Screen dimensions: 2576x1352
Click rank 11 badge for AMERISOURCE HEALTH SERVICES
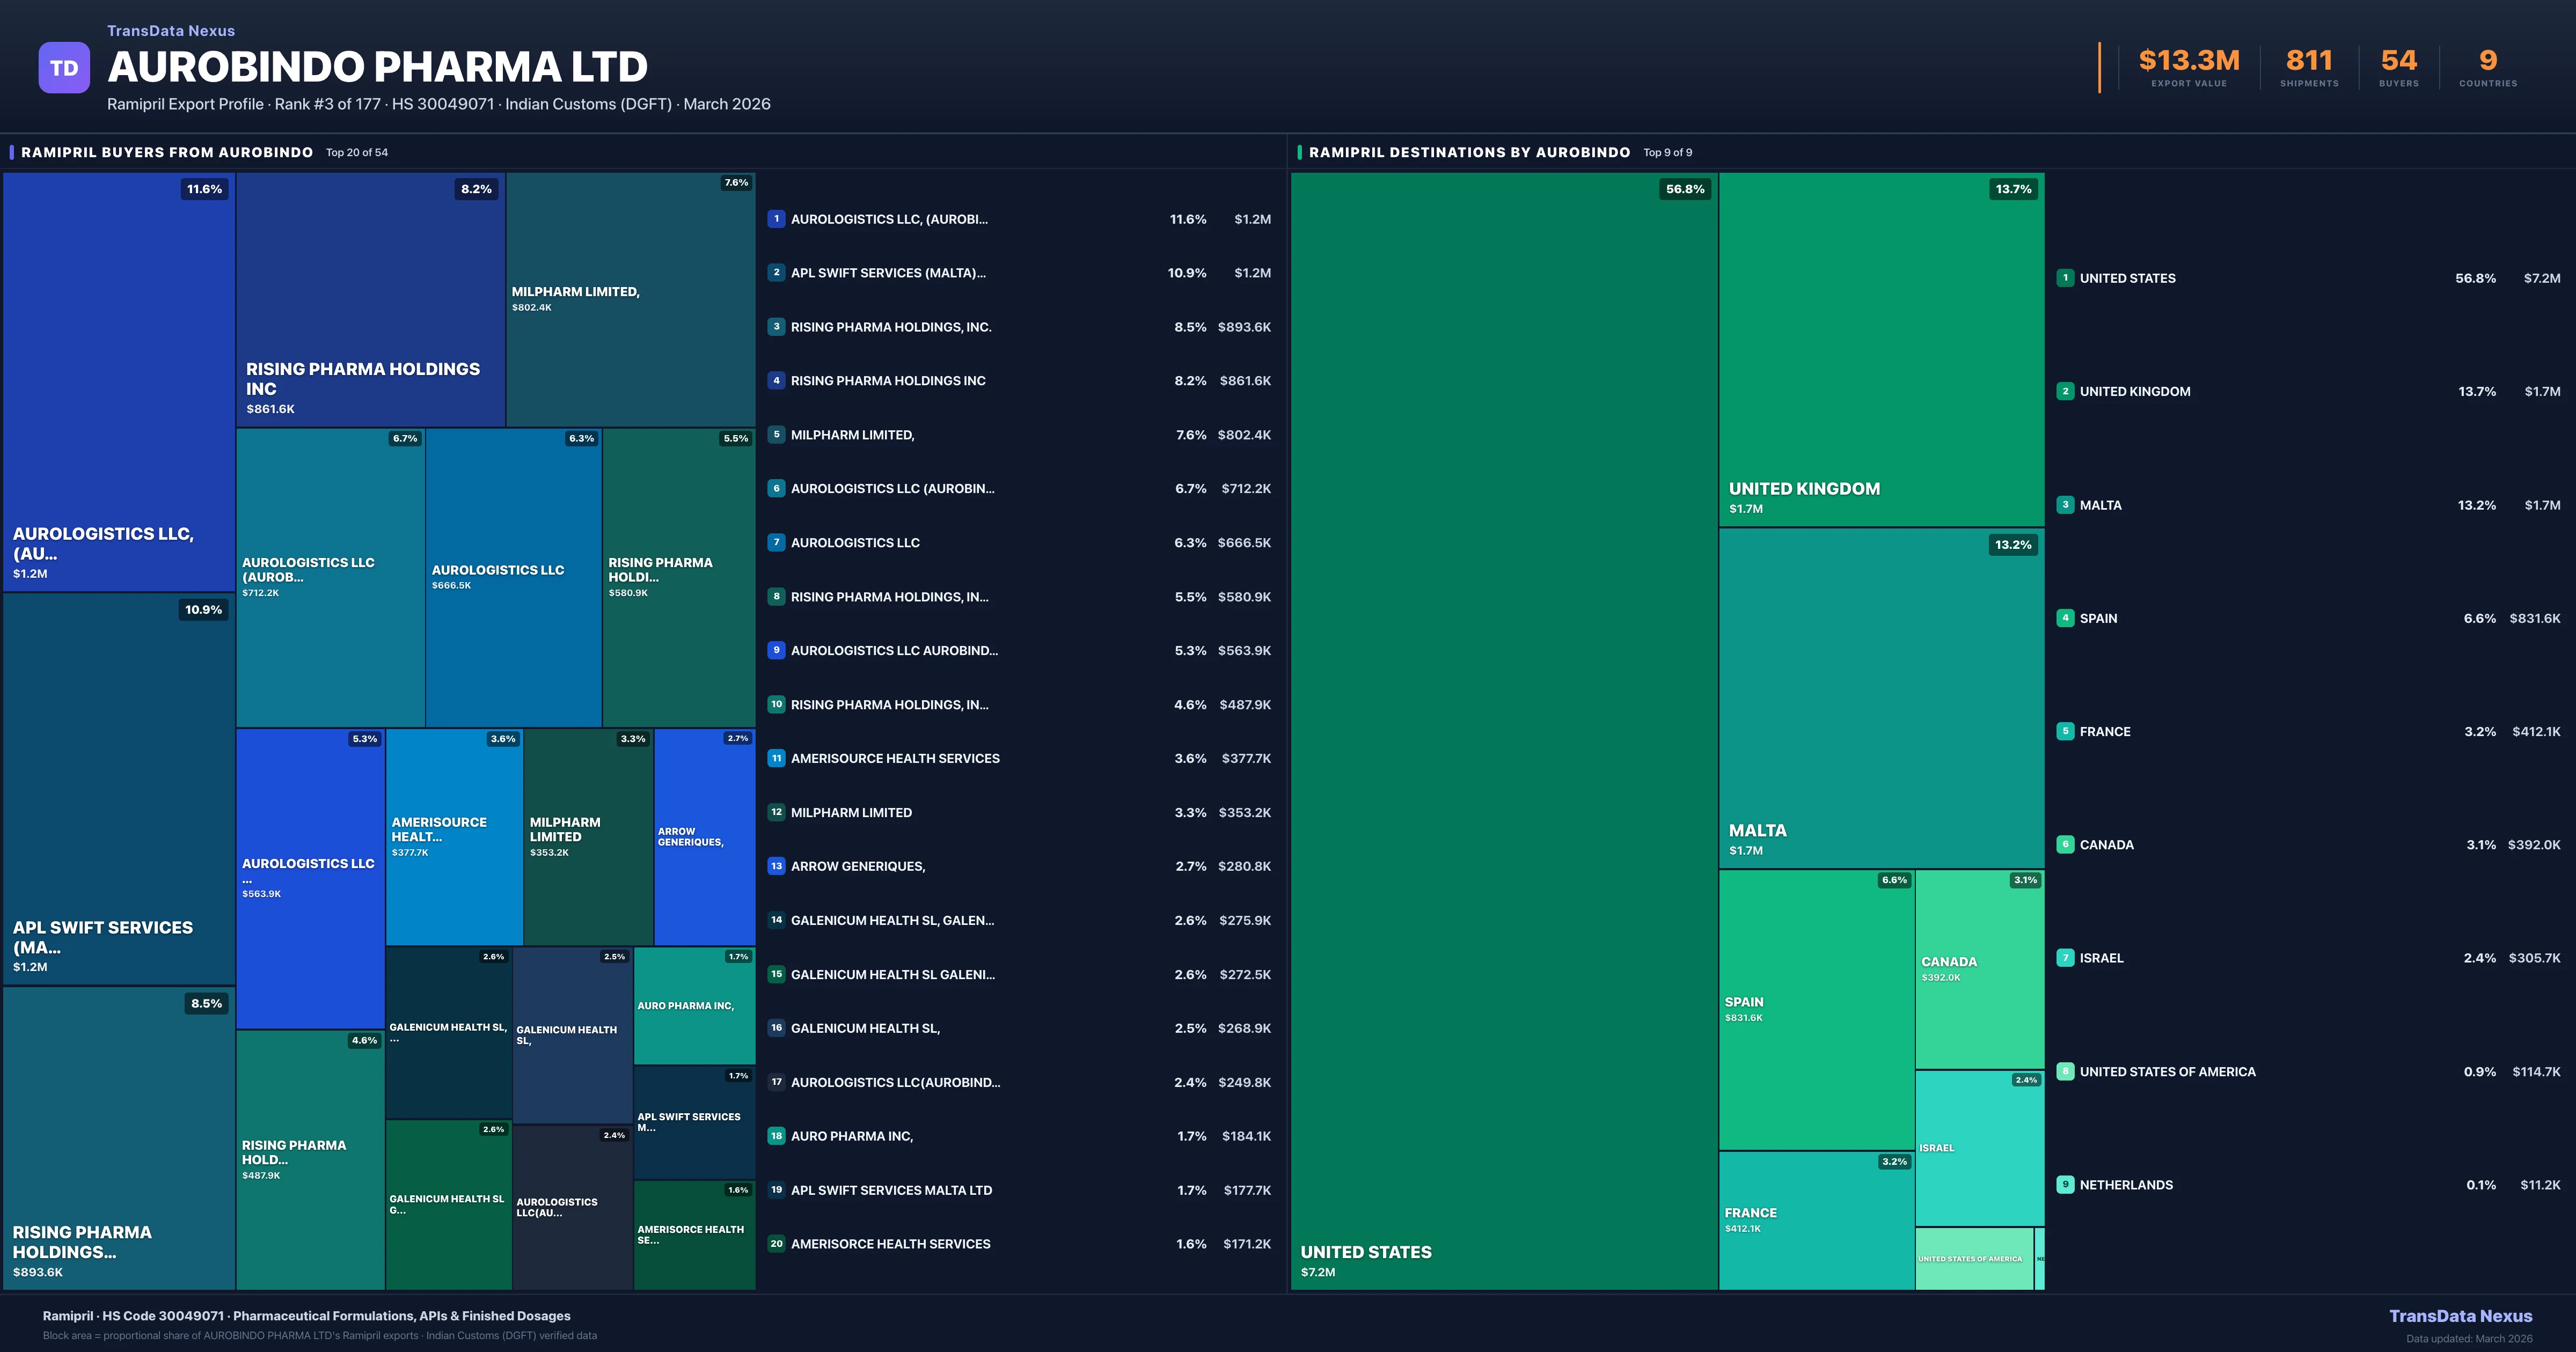pos(776,758)
